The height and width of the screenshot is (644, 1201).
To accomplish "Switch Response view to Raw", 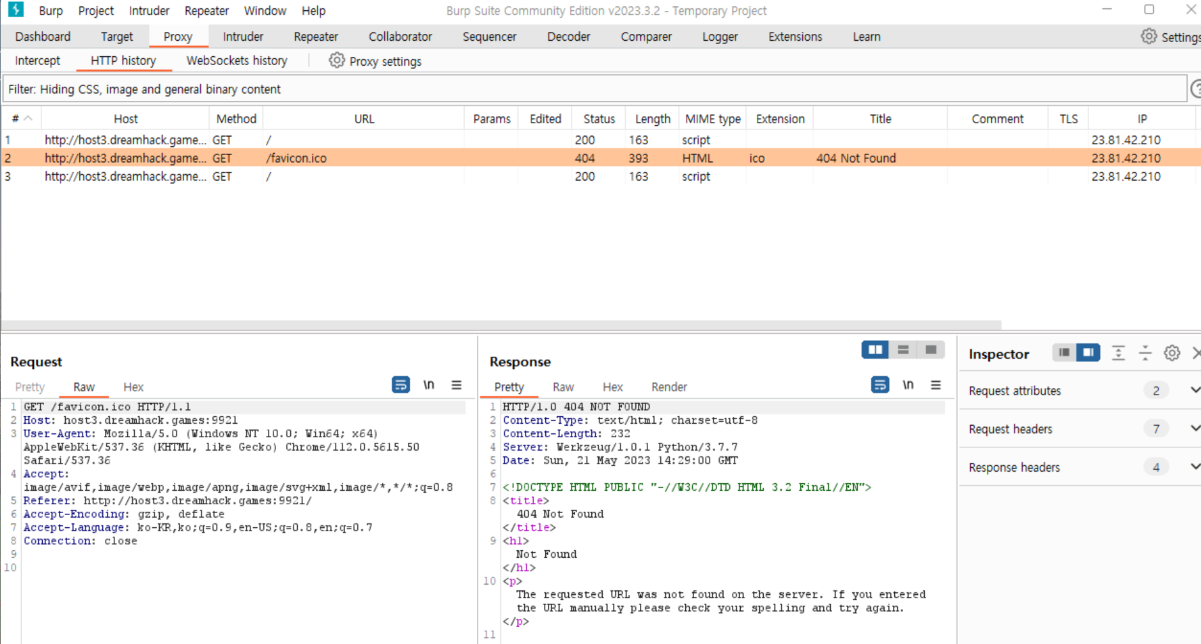I will pyautogui.click(x=563, y=387).
